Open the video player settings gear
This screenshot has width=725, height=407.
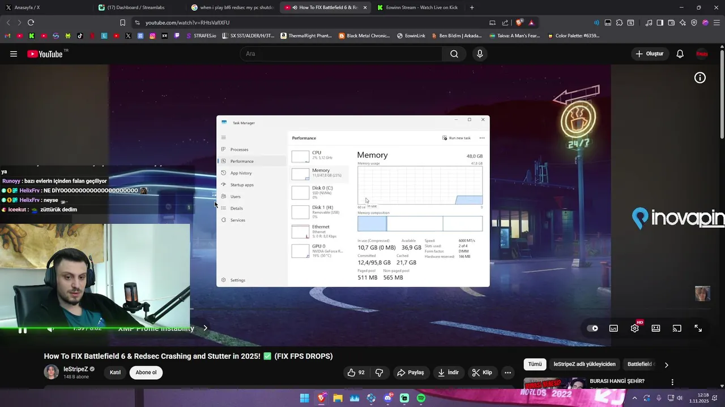point(635,328)
